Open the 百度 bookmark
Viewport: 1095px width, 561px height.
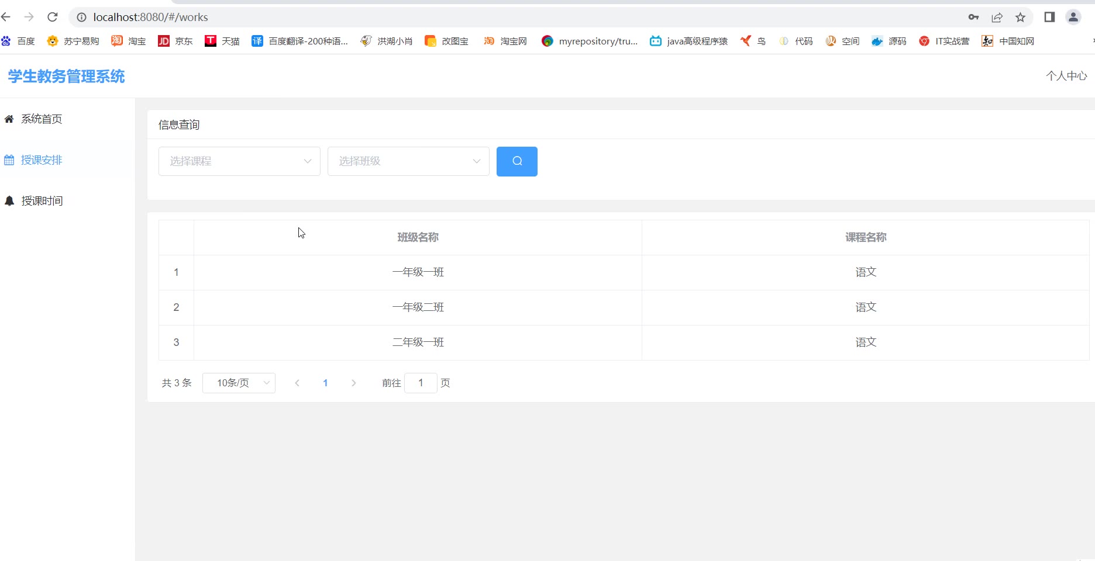pos(18,41)
